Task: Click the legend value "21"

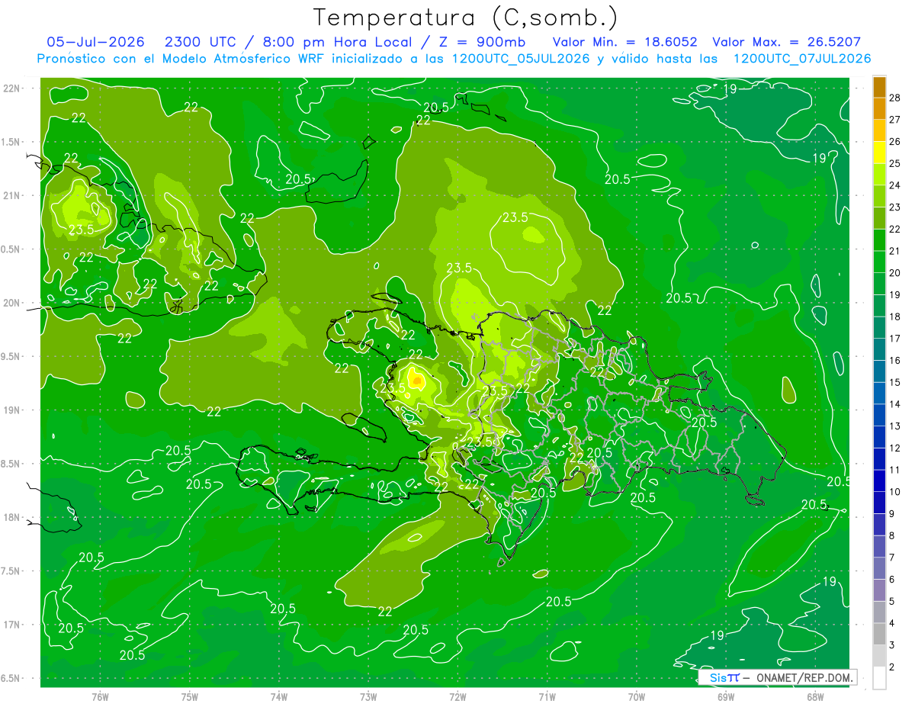Action: point(895,251)
